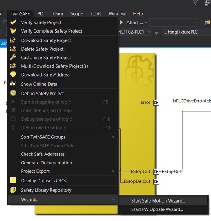Viewport: 211px width, 221px height.
Task: Open the Team menu
Action: point(58,14)
